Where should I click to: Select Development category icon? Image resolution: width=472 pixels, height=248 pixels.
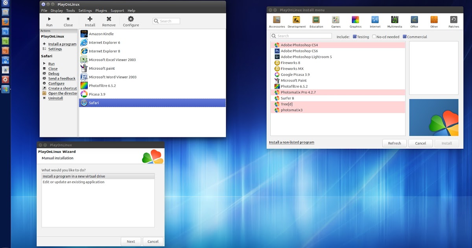pos(297,20)
